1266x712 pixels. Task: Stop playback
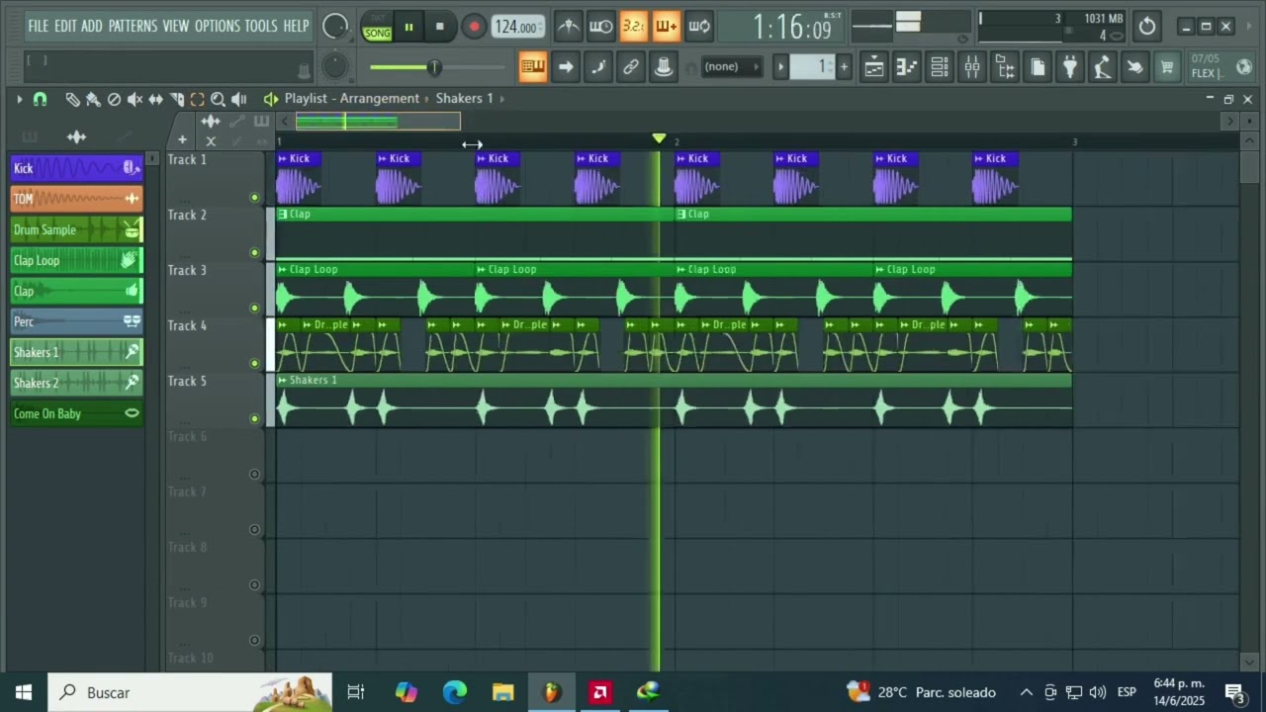(x=440, y=27)
